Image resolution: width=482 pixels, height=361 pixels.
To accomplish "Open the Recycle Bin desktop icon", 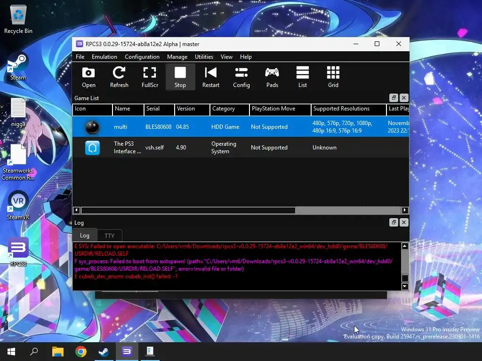I will [18, 19].
